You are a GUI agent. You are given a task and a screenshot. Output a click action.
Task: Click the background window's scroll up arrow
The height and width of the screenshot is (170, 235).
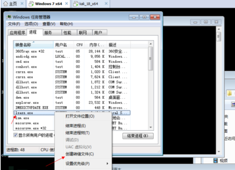(219, 29)
